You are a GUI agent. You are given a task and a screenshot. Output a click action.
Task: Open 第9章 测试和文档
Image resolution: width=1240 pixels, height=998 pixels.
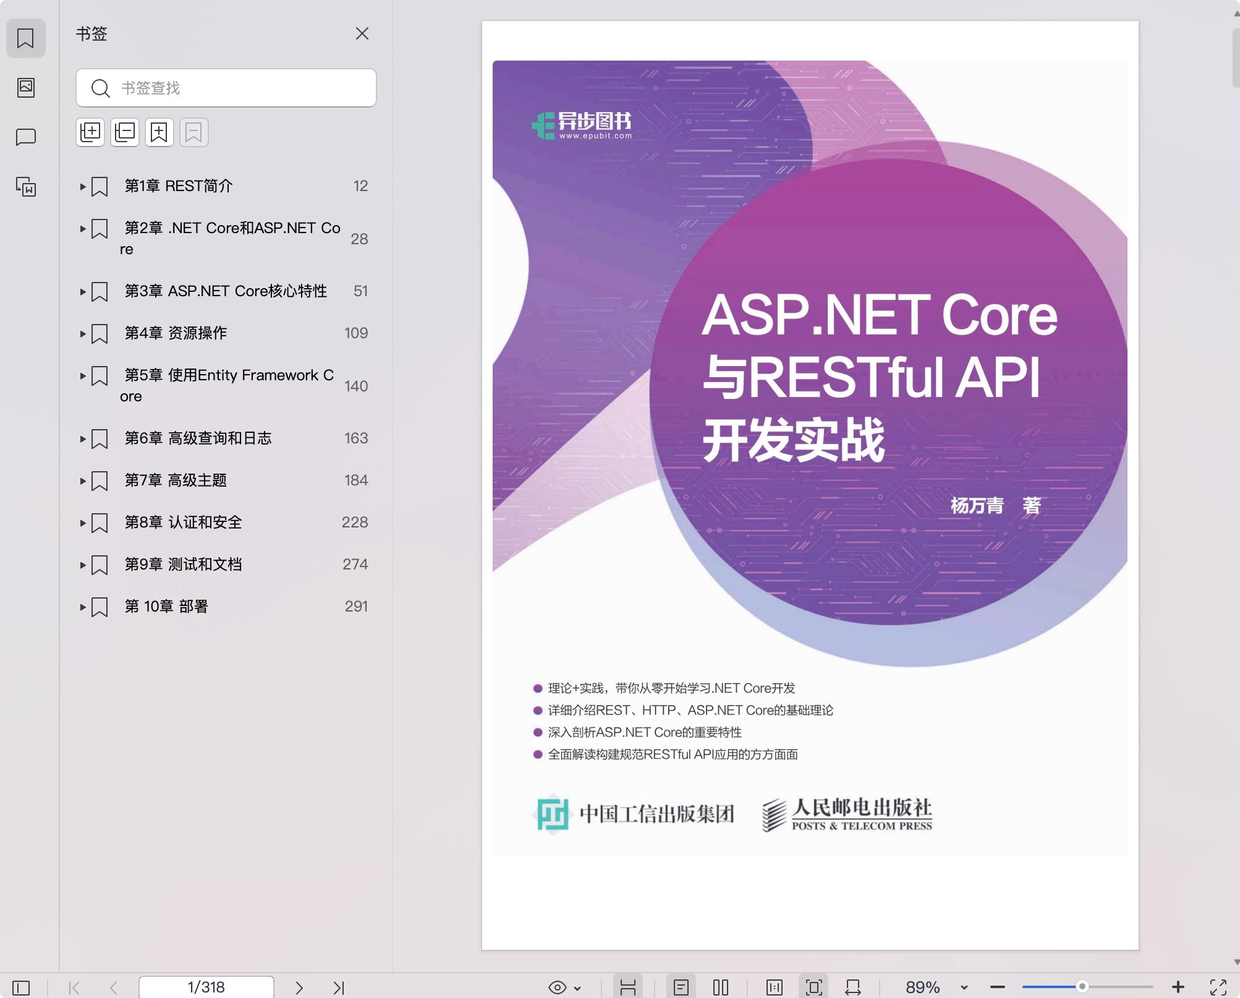click(183, 565)
